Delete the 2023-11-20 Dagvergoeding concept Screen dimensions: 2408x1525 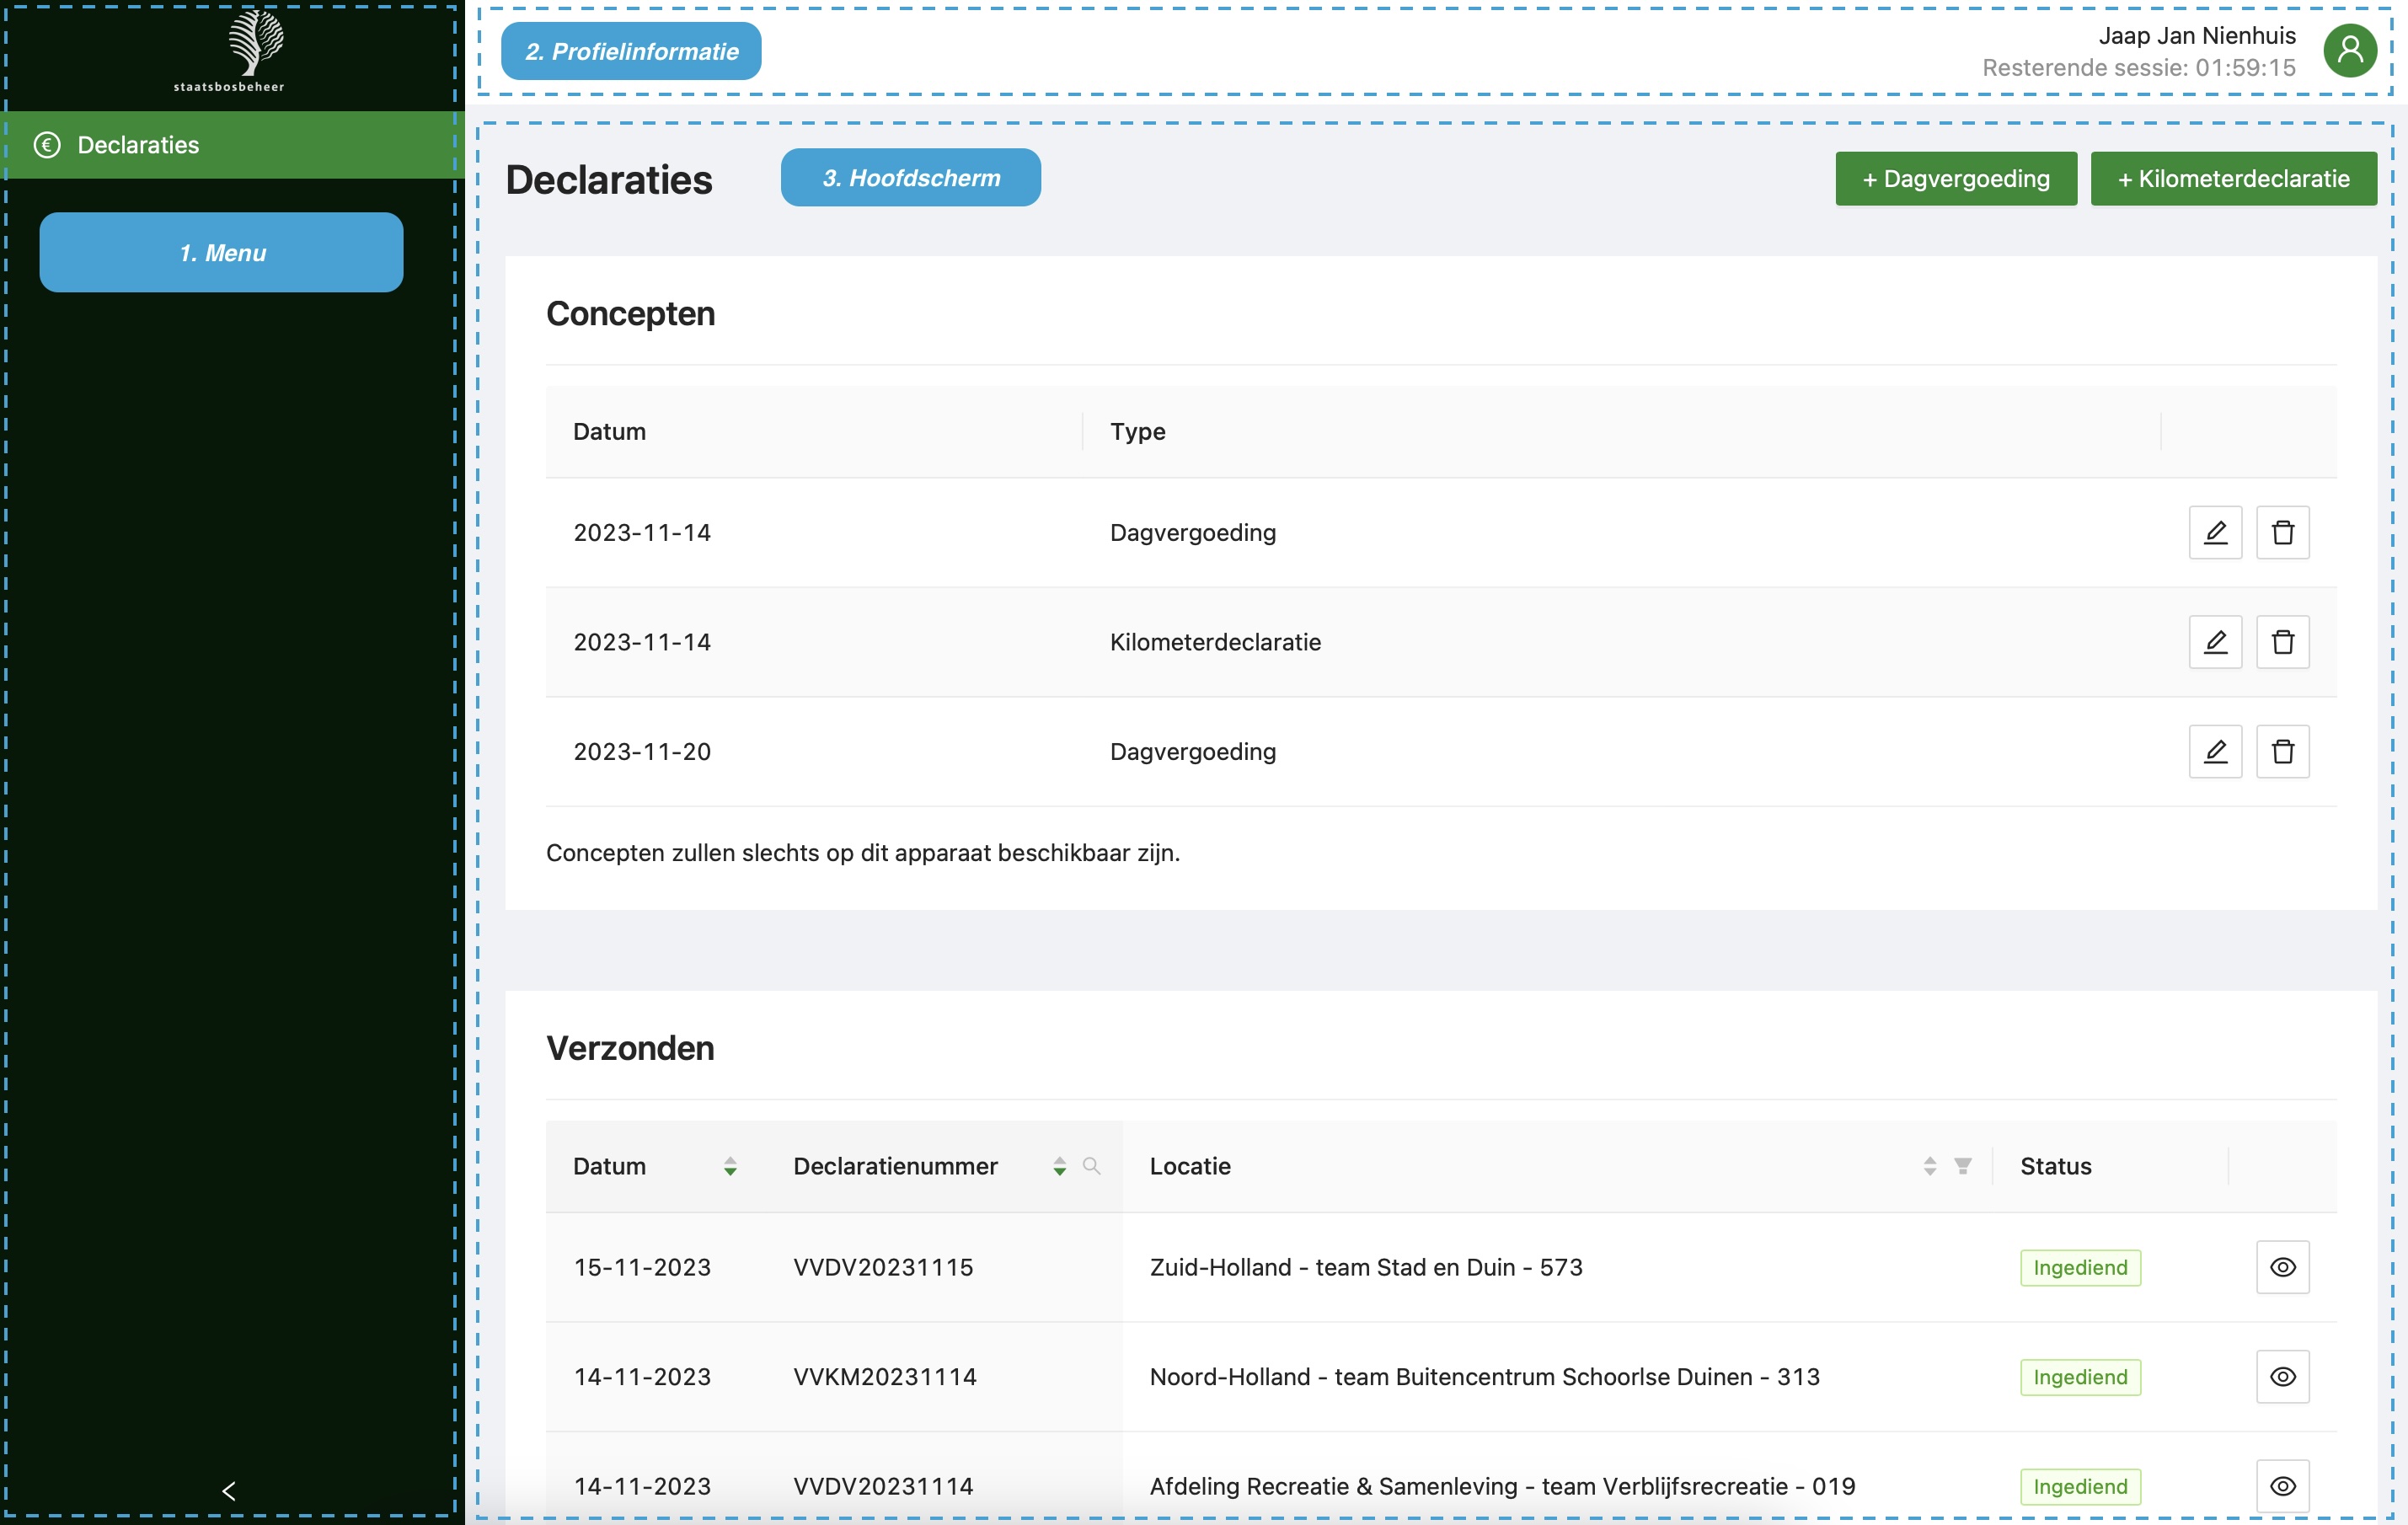pyautogui.click(x=2282, y=751)
